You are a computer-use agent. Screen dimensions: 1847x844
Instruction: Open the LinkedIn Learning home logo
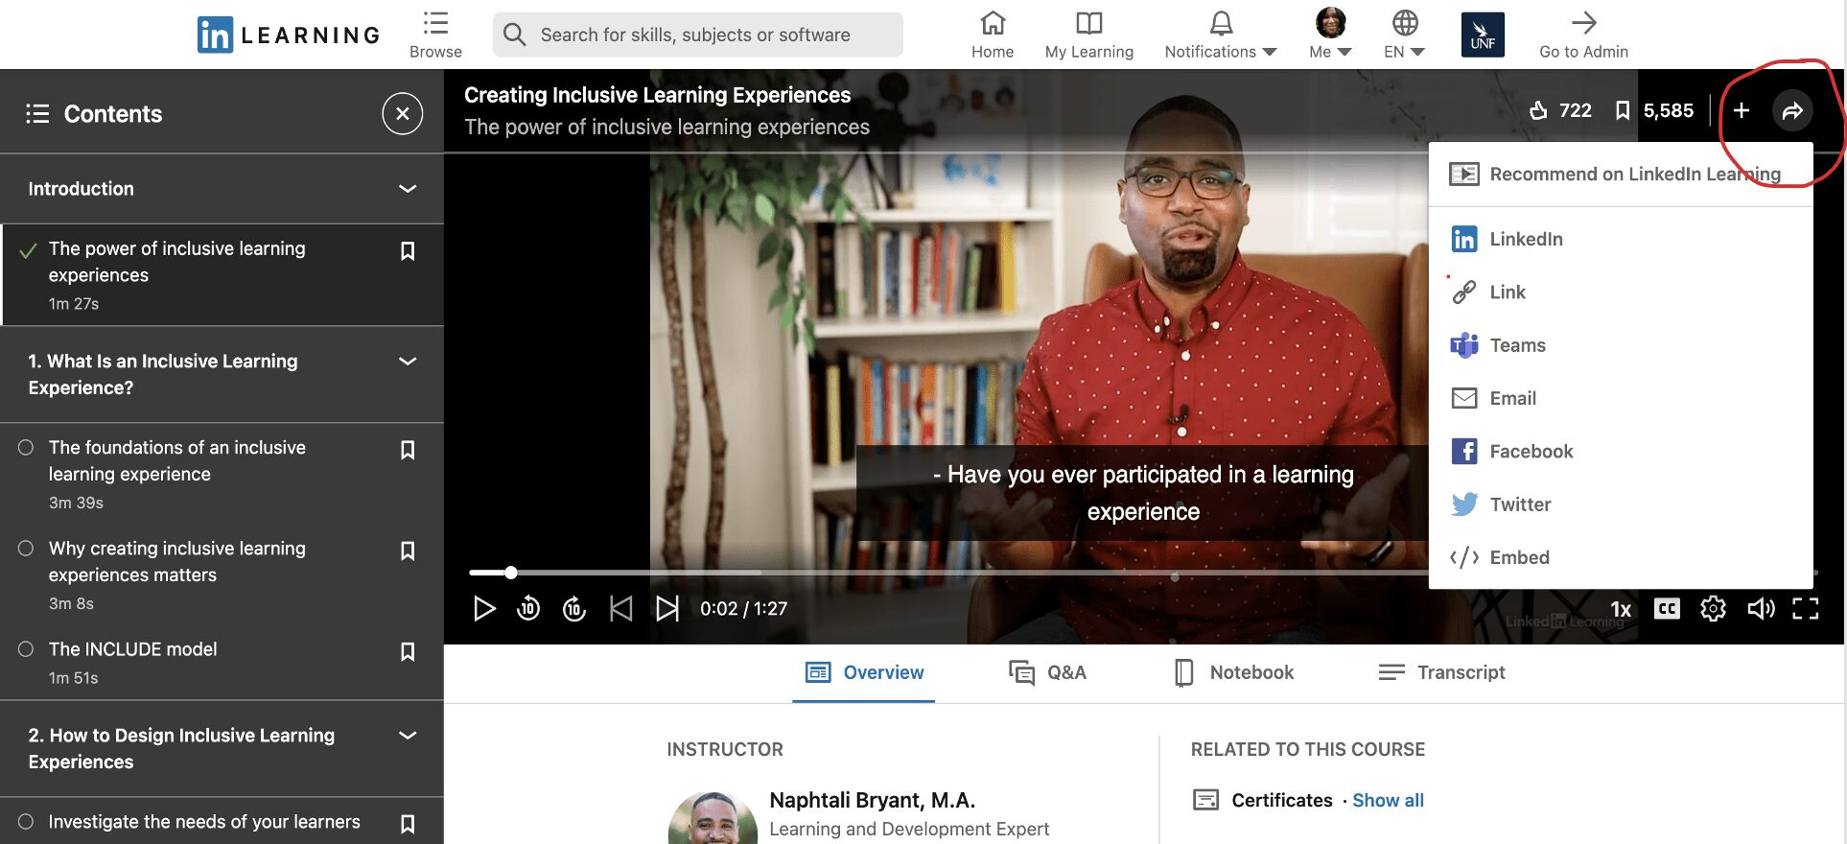pos(288,35)
